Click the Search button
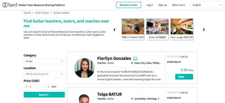Viewport: 225px width, 103px height. click(x=44, y=95)
